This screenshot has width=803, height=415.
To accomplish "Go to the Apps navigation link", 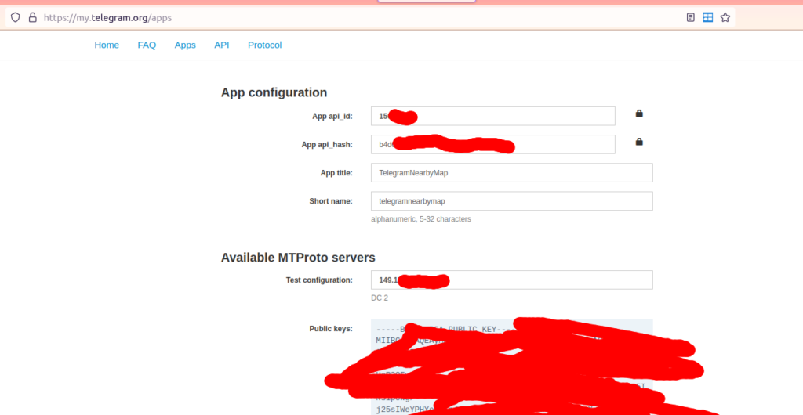I will click(185, 45).
